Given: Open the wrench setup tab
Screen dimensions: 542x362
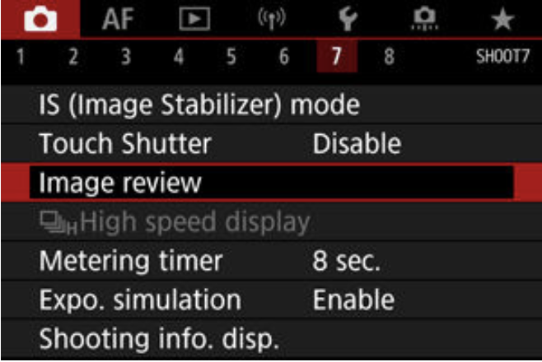Looking at the screenshot, I should pos(348,19).
